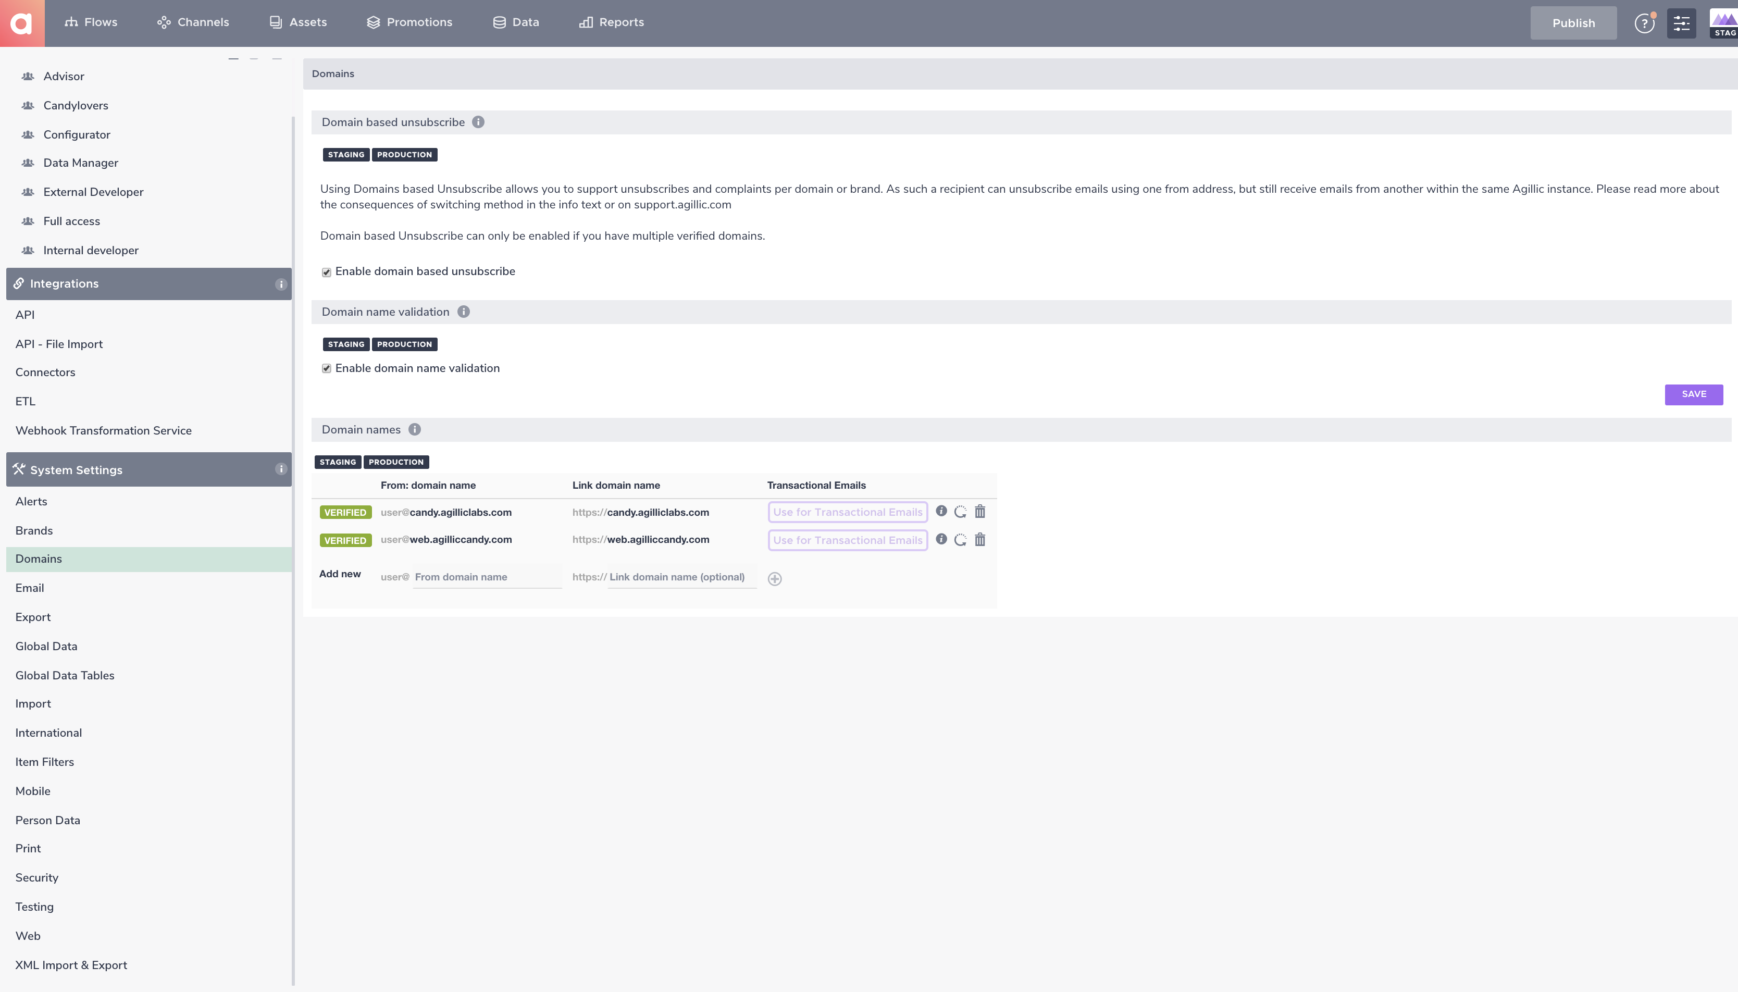Image resolution: width=1738 pixels, height=992 pixels.
Task: Open the Alerts settings page
Action: tap(31, 501)
